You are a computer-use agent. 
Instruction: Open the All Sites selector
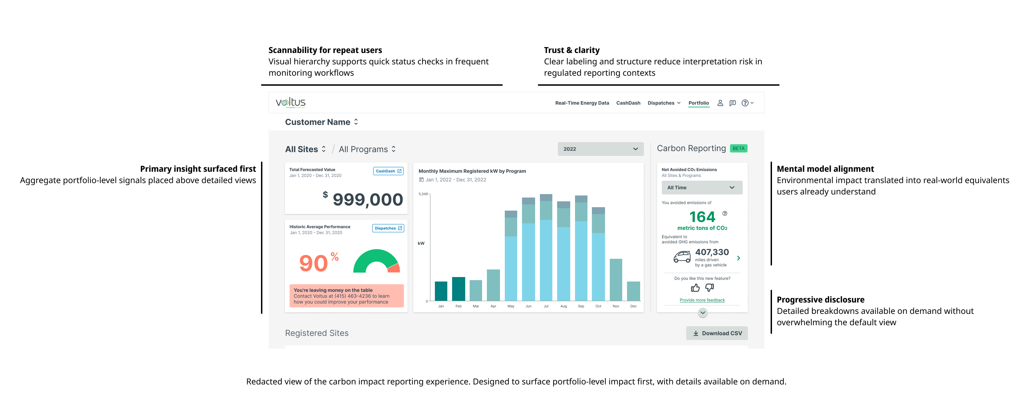[305, 149]
